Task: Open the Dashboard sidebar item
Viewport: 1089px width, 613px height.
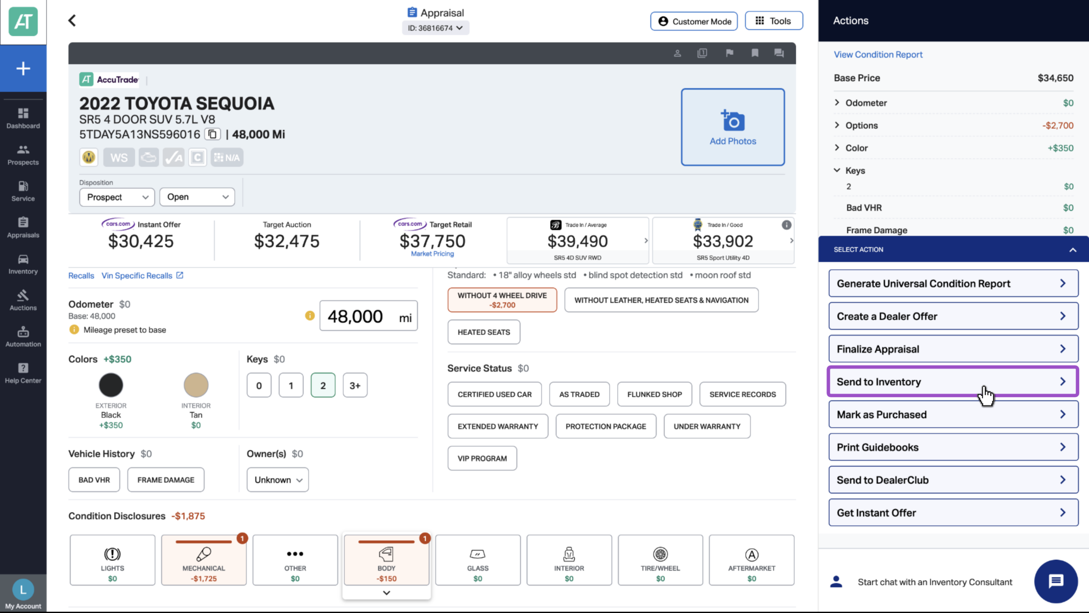Action: click(x=23, y=118)
